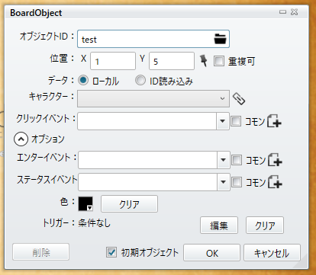
Task: Uncheck the 初期オブジェクト checkbox
Action: click(x=111, y=252)
